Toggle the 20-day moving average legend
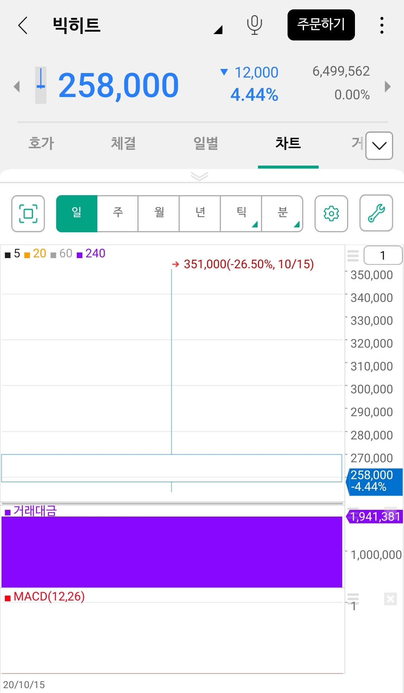This screenshot has width=404, height=693. coord(35,254)
